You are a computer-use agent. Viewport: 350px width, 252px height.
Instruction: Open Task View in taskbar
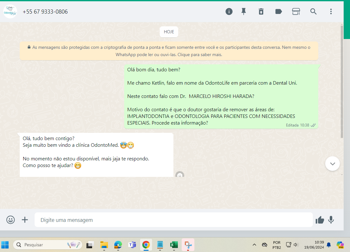tap(90, 245)
